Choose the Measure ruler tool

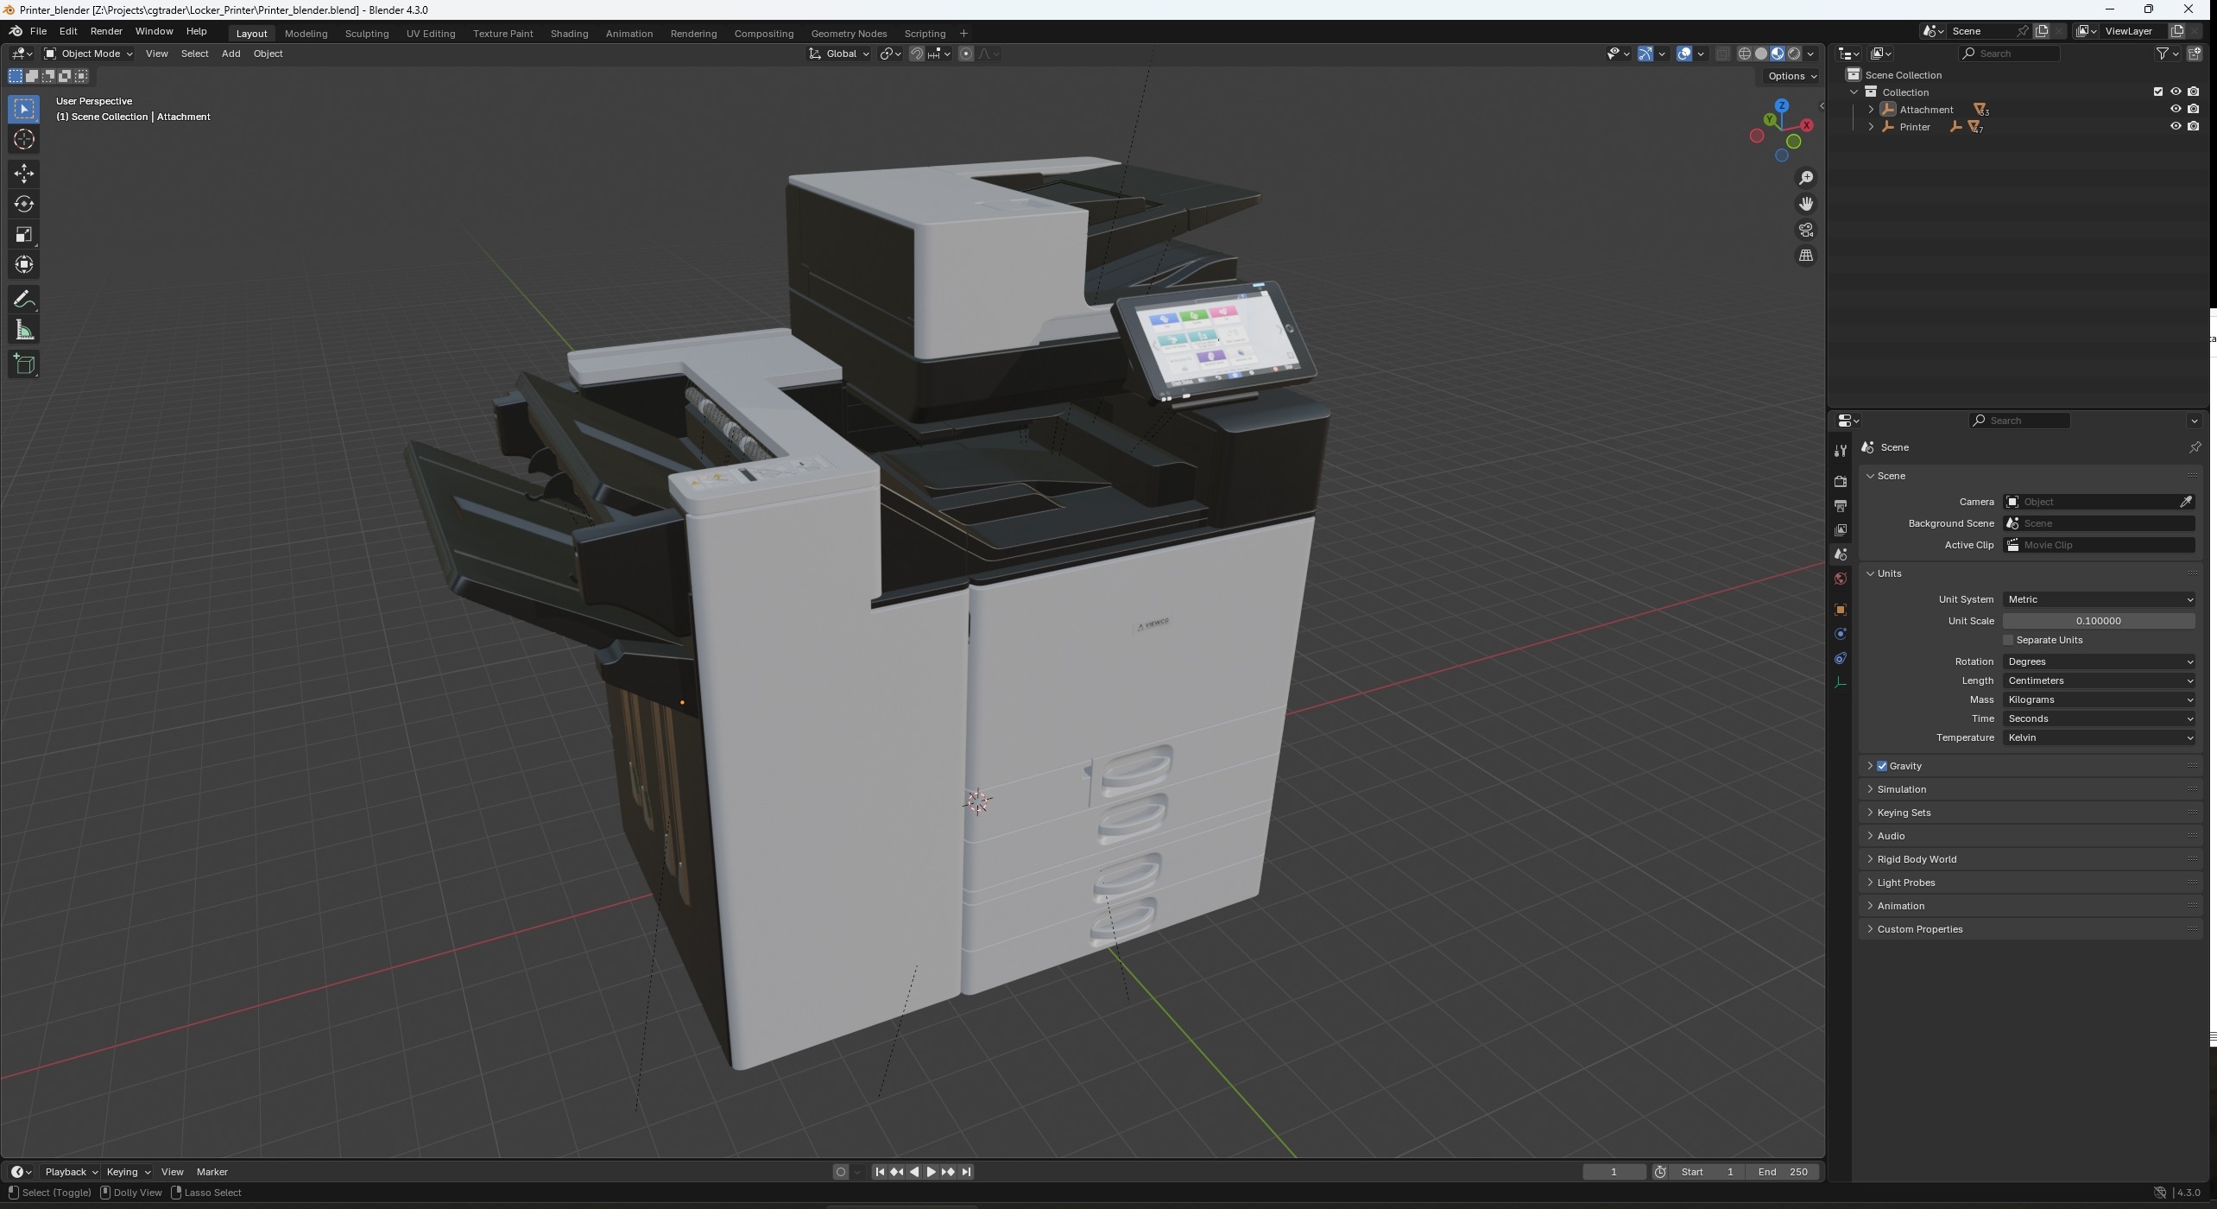coord(24,331)
